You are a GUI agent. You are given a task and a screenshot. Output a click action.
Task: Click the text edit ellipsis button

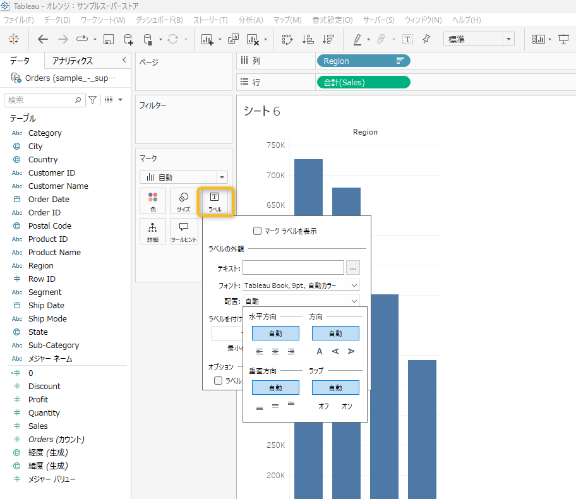pos(353,268)
